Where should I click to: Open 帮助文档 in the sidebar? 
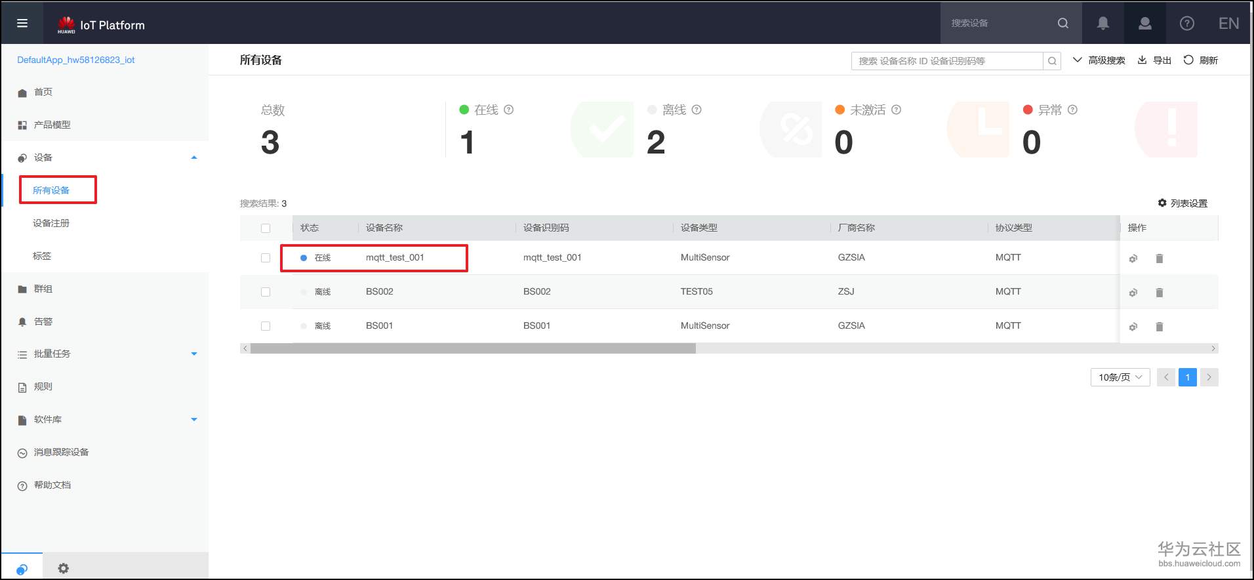tap(52, 485)
